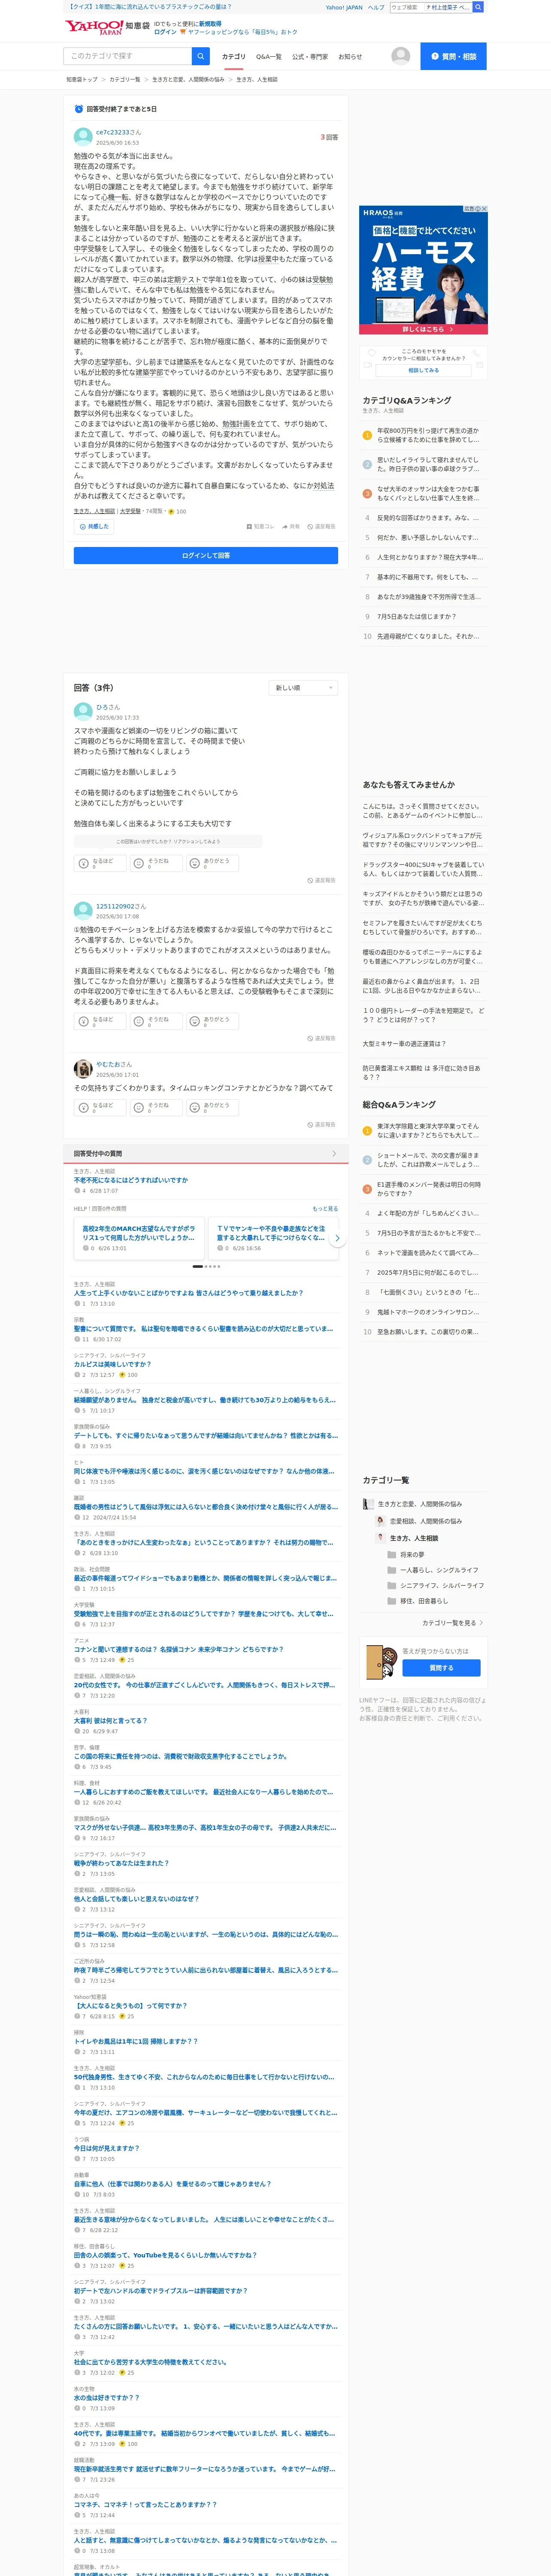Click the blue category search magnifier button

tap(201, 56)
